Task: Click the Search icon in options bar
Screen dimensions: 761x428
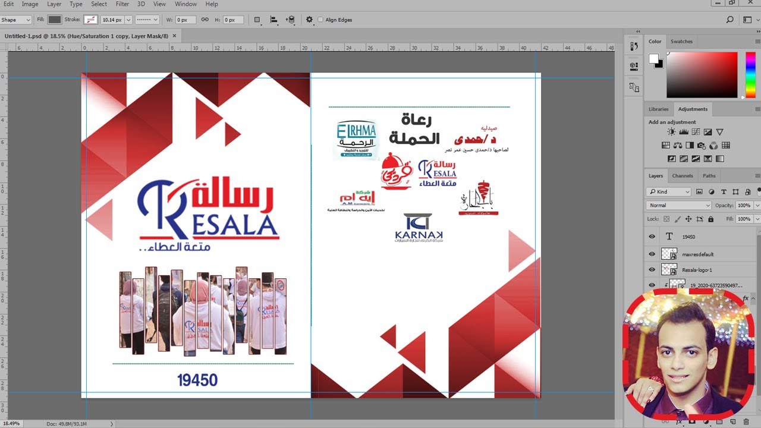Action: (730, 20)
